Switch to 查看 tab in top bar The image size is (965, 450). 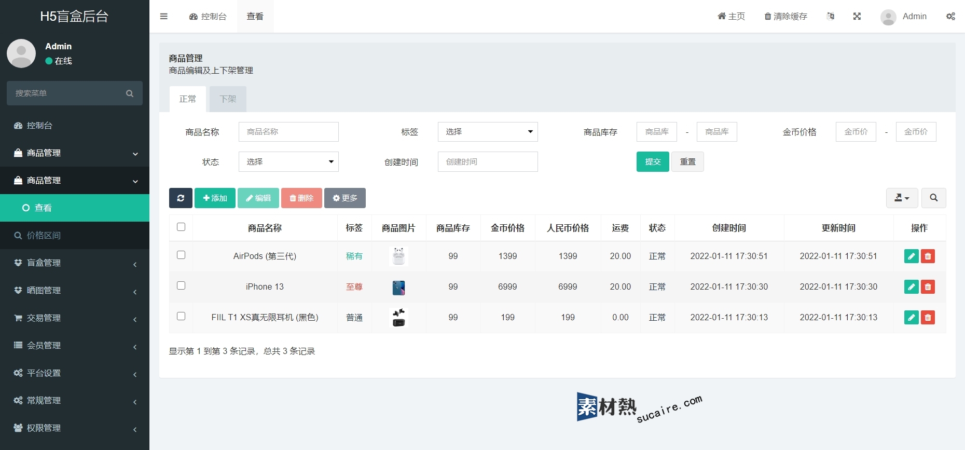(x=255, y=16)
